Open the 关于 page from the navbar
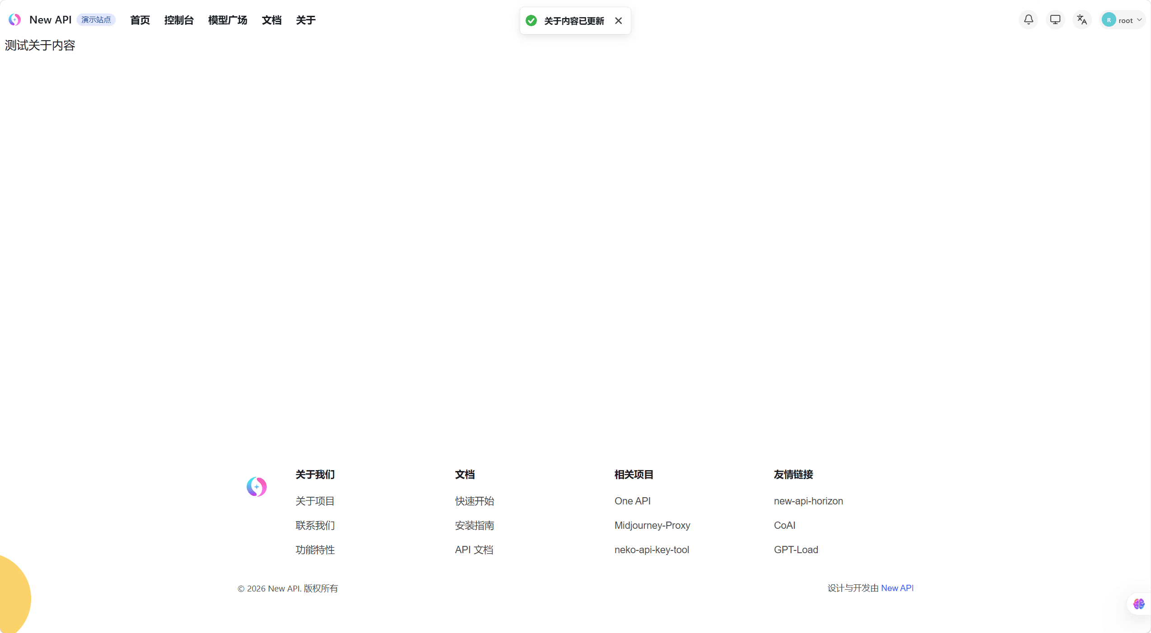The image size is (1151, 633). [305, 20]
